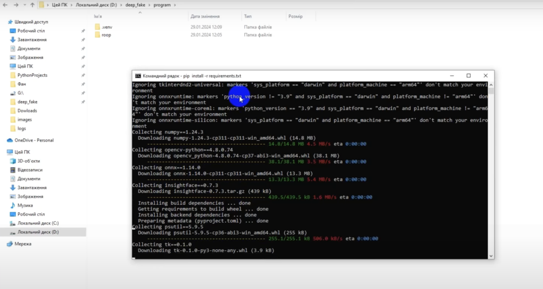Open 'Музика' under Цей ПК
This screenshot has width=543, height=289.
25,205
